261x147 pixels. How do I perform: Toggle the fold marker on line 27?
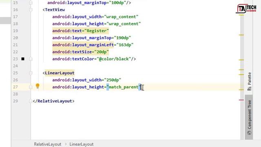coord(31,87)
